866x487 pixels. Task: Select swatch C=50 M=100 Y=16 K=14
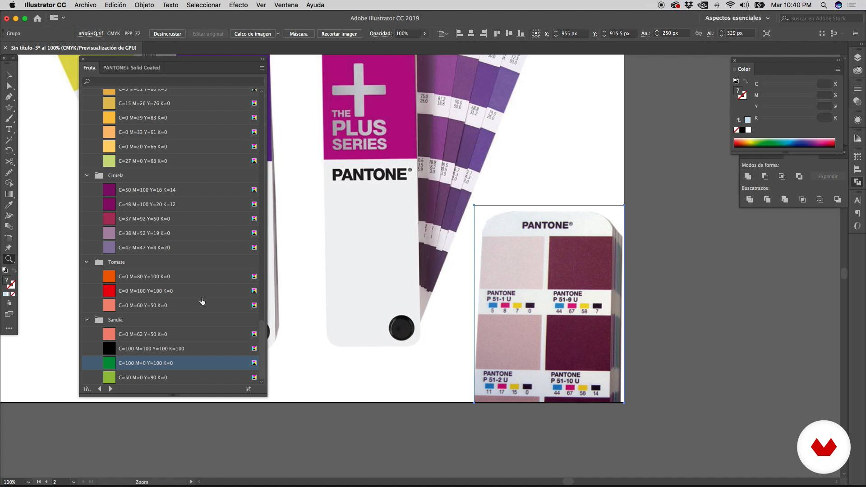click(170, 190)
